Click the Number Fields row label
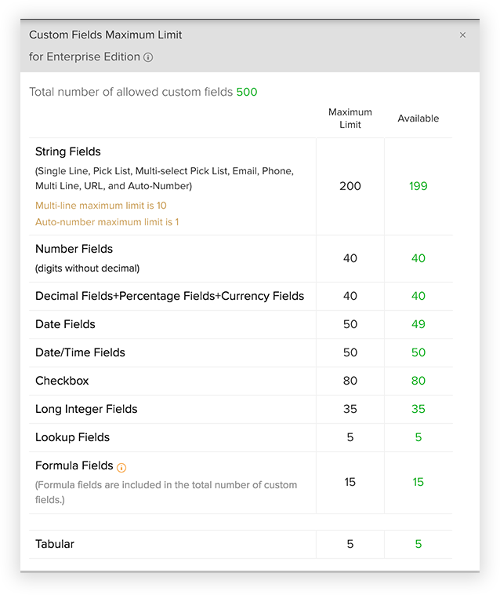This screenshot has width=500, height=595. [x=74, y=249]
